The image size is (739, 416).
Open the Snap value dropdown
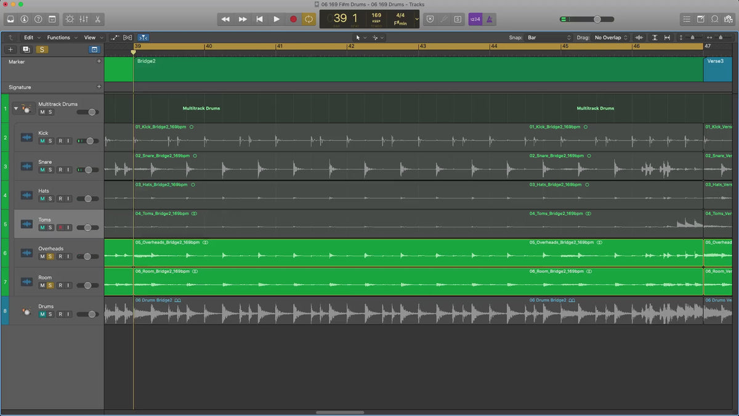click(549, 38)
